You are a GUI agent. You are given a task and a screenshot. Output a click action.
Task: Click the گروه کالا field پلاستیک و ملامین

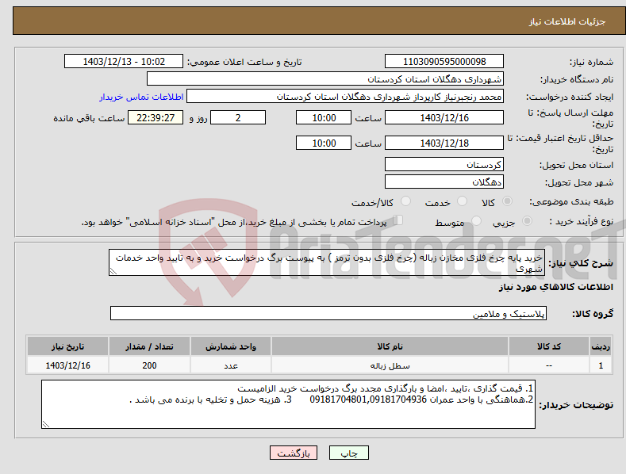coord(328,313)
